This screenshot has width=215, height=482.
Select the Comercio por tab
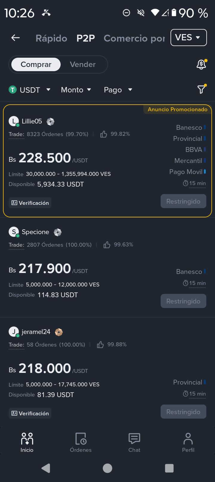point(134,38)
